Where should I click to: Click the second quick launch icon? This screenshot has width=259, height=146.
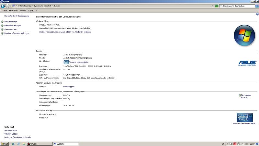[x=18, y=144]
